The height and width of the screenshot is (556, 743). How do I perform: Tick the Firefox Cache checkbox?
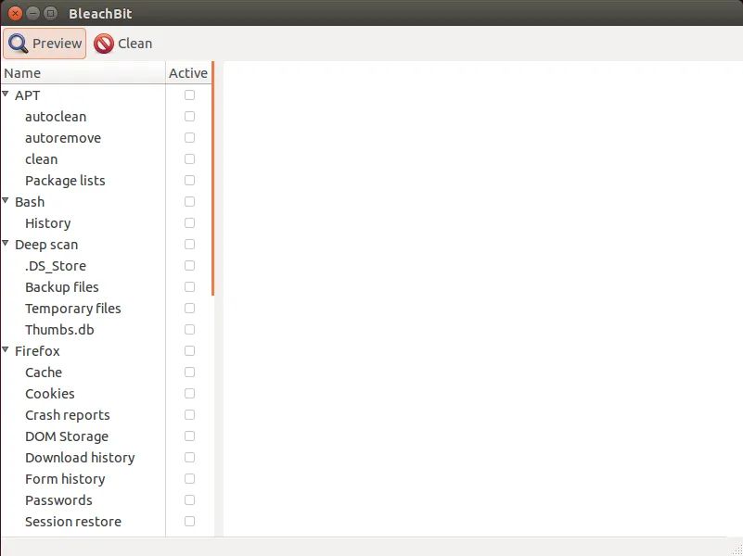click(x=189, y=372)
